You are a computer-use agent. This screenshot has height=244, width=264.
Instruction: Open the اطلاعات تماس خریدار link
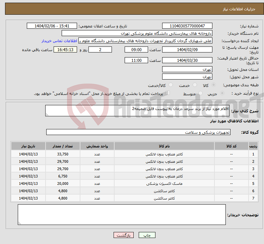click(x=59, y=41)
